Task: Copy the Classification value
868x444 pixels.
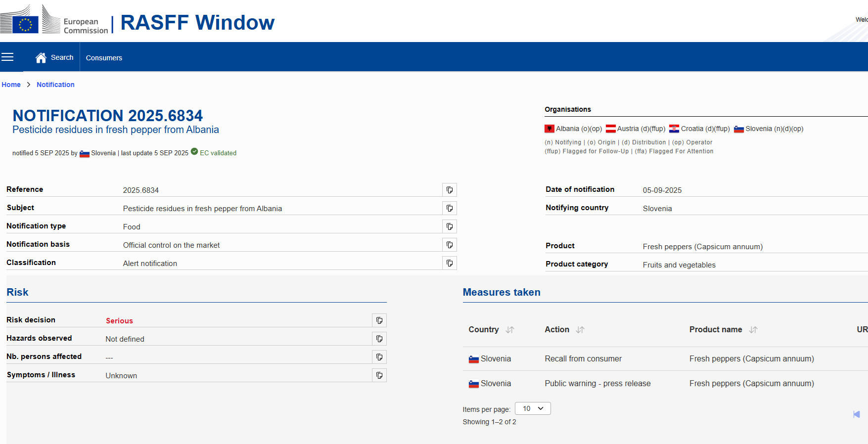Action: point(449,263)
